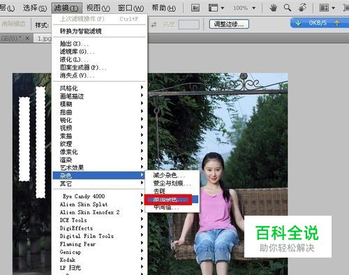The height and width of the screenshot is (275, 349).
Task: Click the 0KB/S network speed widget
Action: tap(320, 23)
